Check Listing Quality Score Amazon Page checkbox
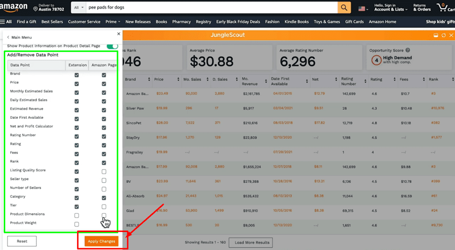The image size is (455, 250). 104,172
